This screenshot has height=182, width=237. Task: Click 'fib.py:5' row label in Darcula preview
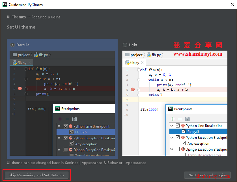[x=81, y=132]
